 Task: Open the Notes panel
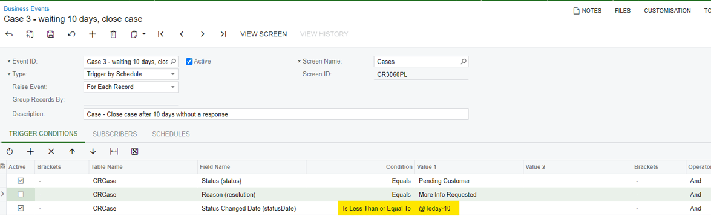[x=587, y=11]
